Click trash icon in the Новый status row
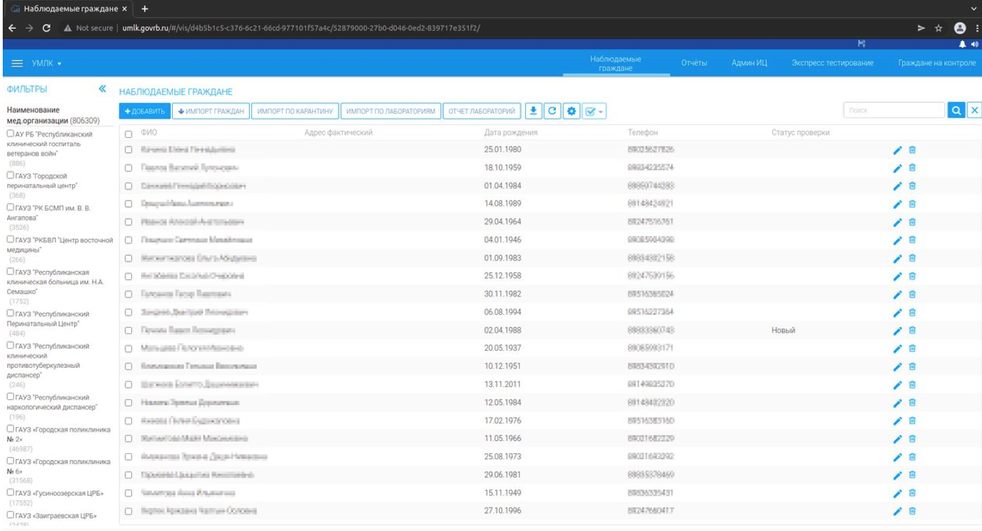This screenshot has height=531, width=982. click(x=912, y=330)
